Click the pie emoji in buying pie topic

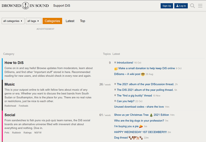point(141,126)
